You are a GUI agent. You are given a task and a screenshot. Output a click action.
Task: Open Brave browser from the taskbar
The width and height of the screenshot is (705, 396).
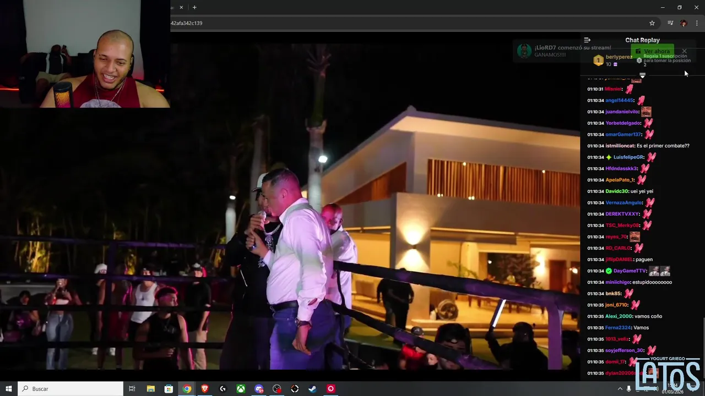(x=205, y=389)
